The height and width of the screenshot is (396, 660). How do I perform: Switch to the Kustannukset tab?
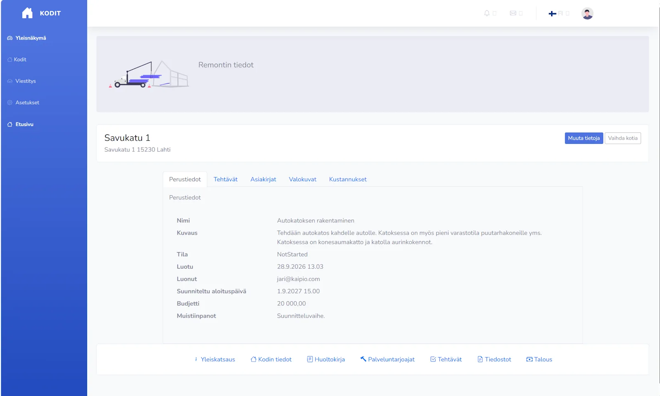[x=348, y=179]
